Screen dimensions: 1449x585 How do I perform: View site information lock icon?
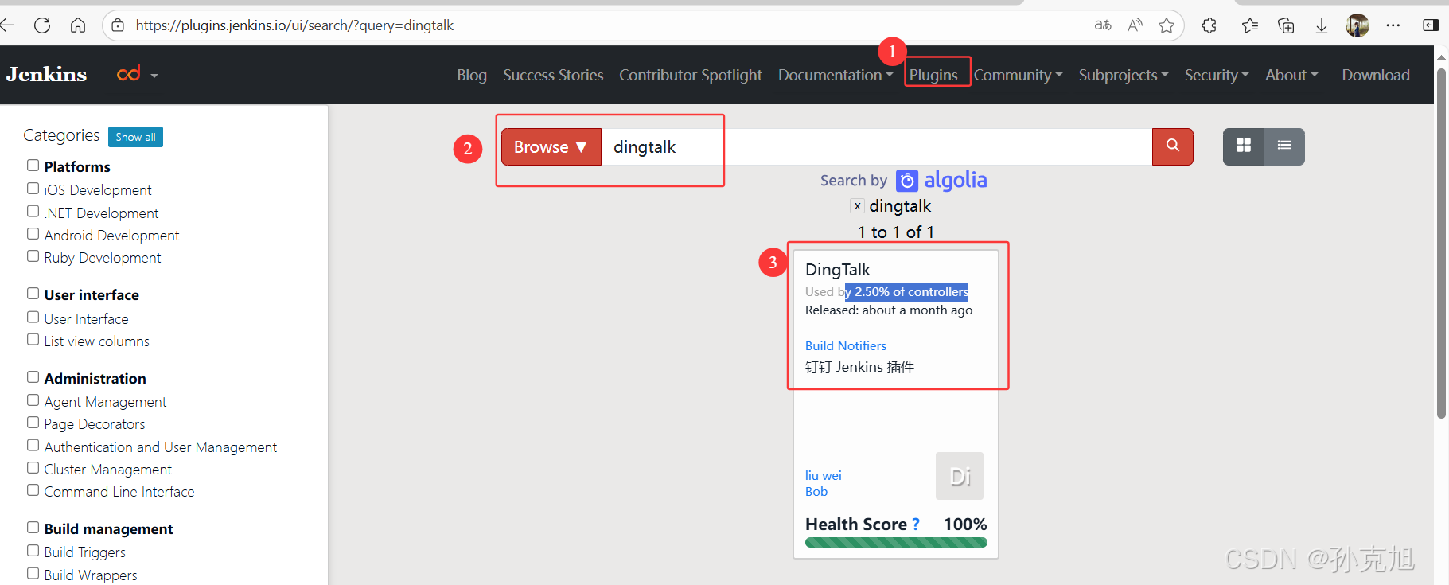118,25
